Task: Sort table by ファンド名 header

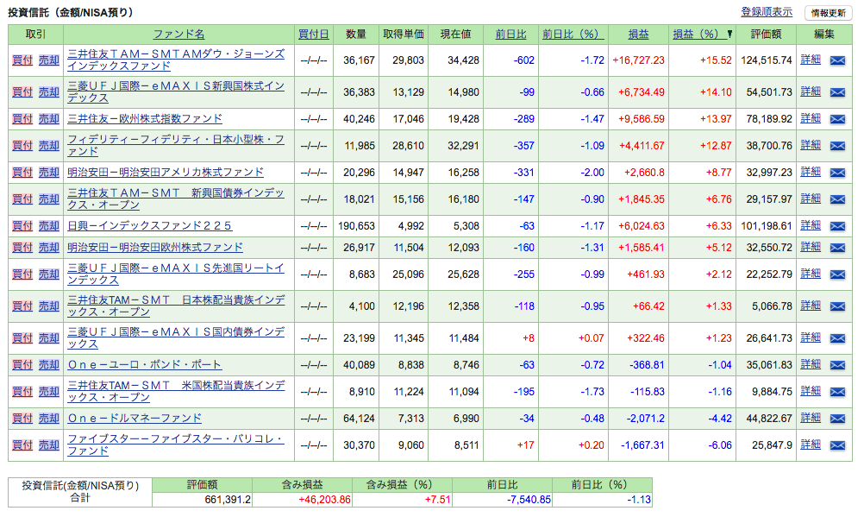Action: click(178, 35)
